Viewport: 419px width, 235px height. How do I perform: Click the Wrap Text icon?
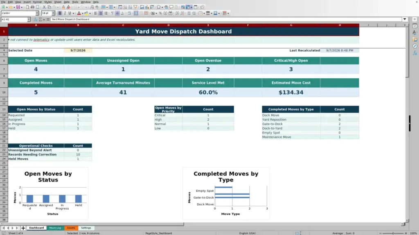pos(129,13)
